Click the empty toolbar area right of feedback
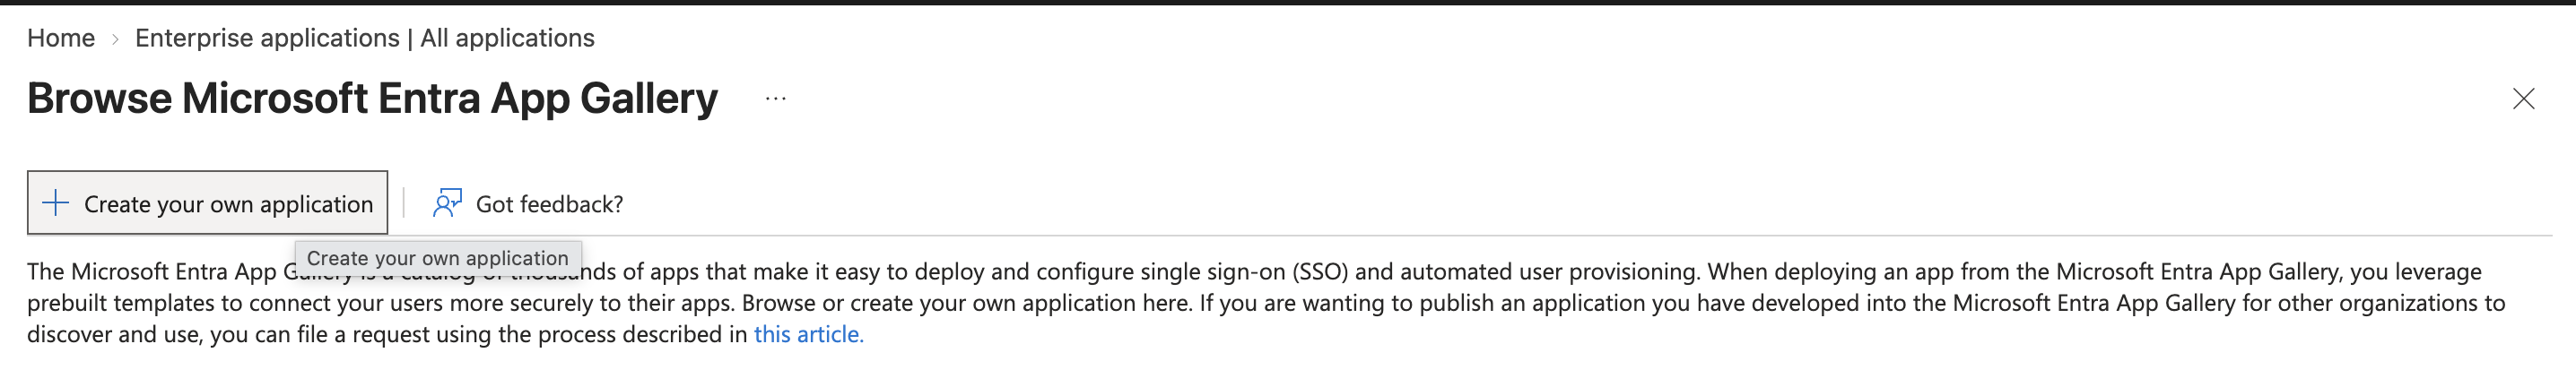This screenshot has width=2576, height=387. coord(1500,203)
